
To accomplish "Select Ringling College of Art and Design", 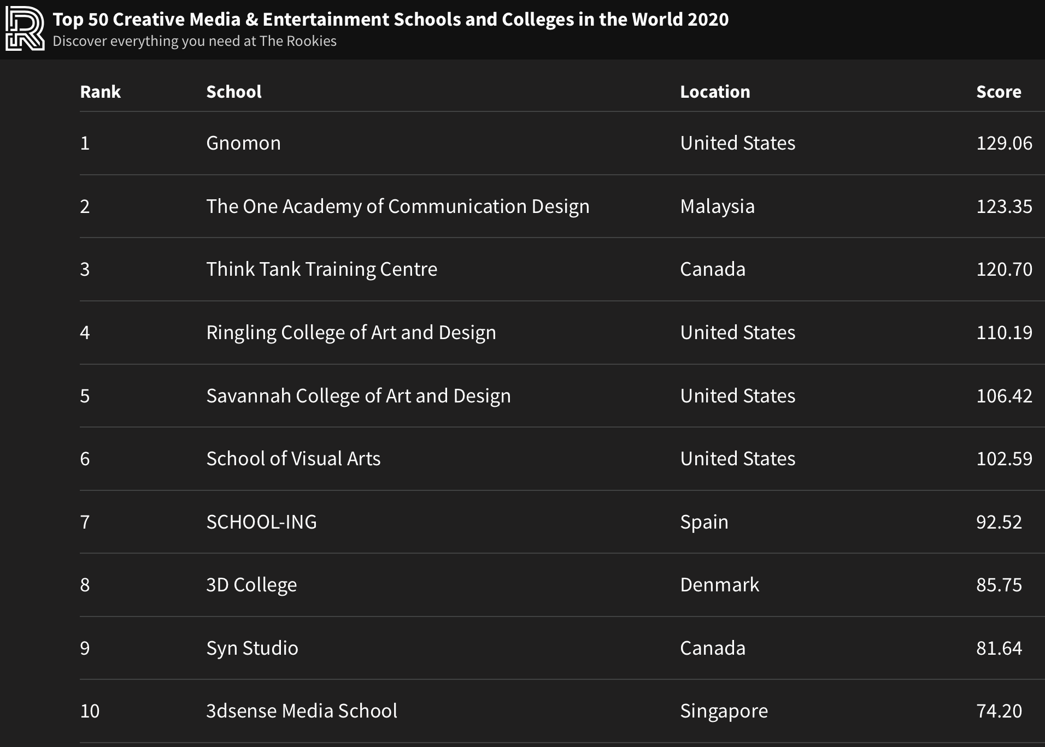I will point(351,333).
